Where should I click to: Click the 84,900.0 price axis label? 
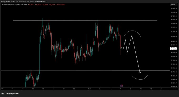click(174, 41)
